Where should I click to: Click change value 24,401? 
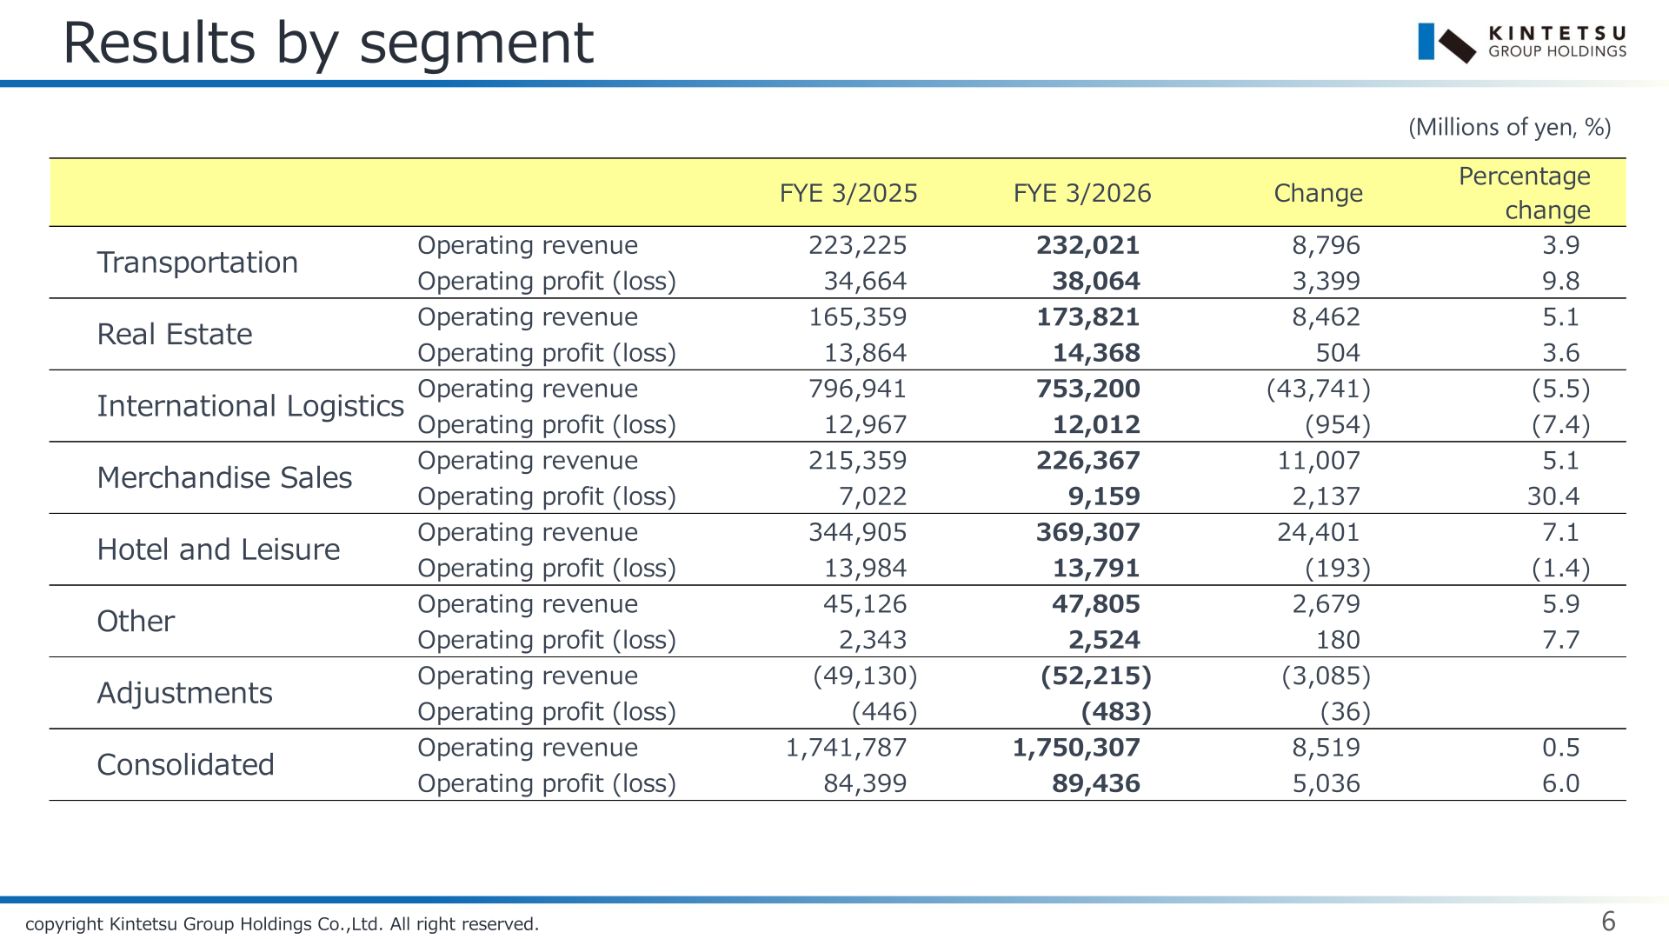point(1319,532)
